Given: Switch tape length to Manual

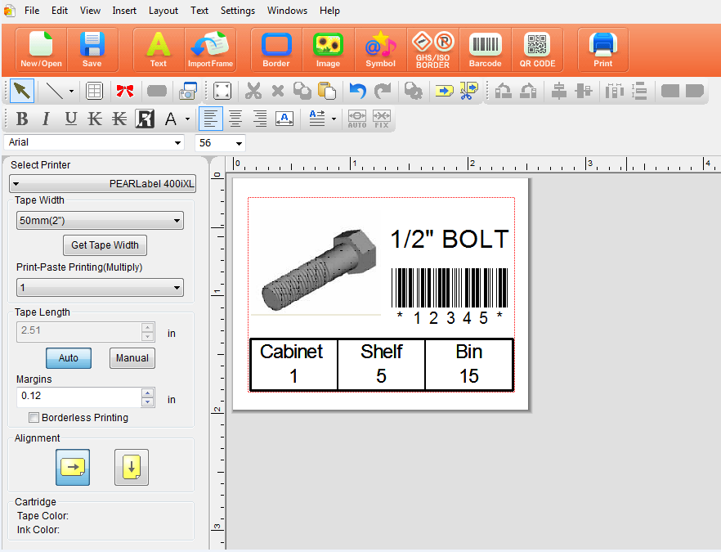Looking at the screenshot, I should click(132, 358).
